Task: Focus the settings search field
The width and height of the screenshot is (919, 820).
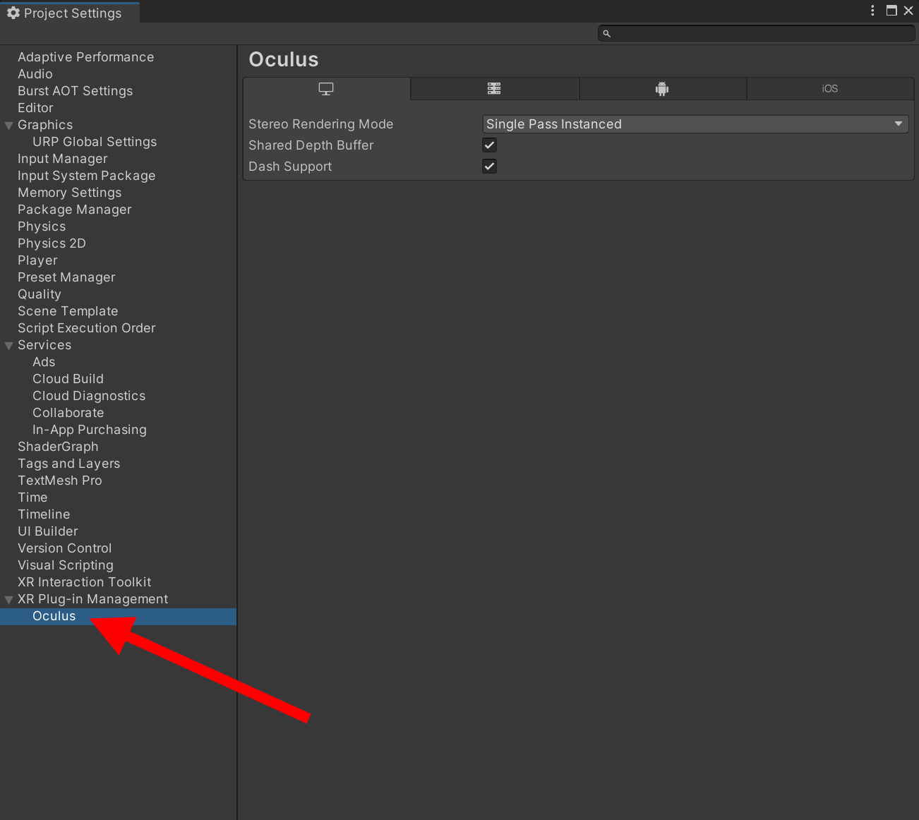Action: tap(756, 33)
